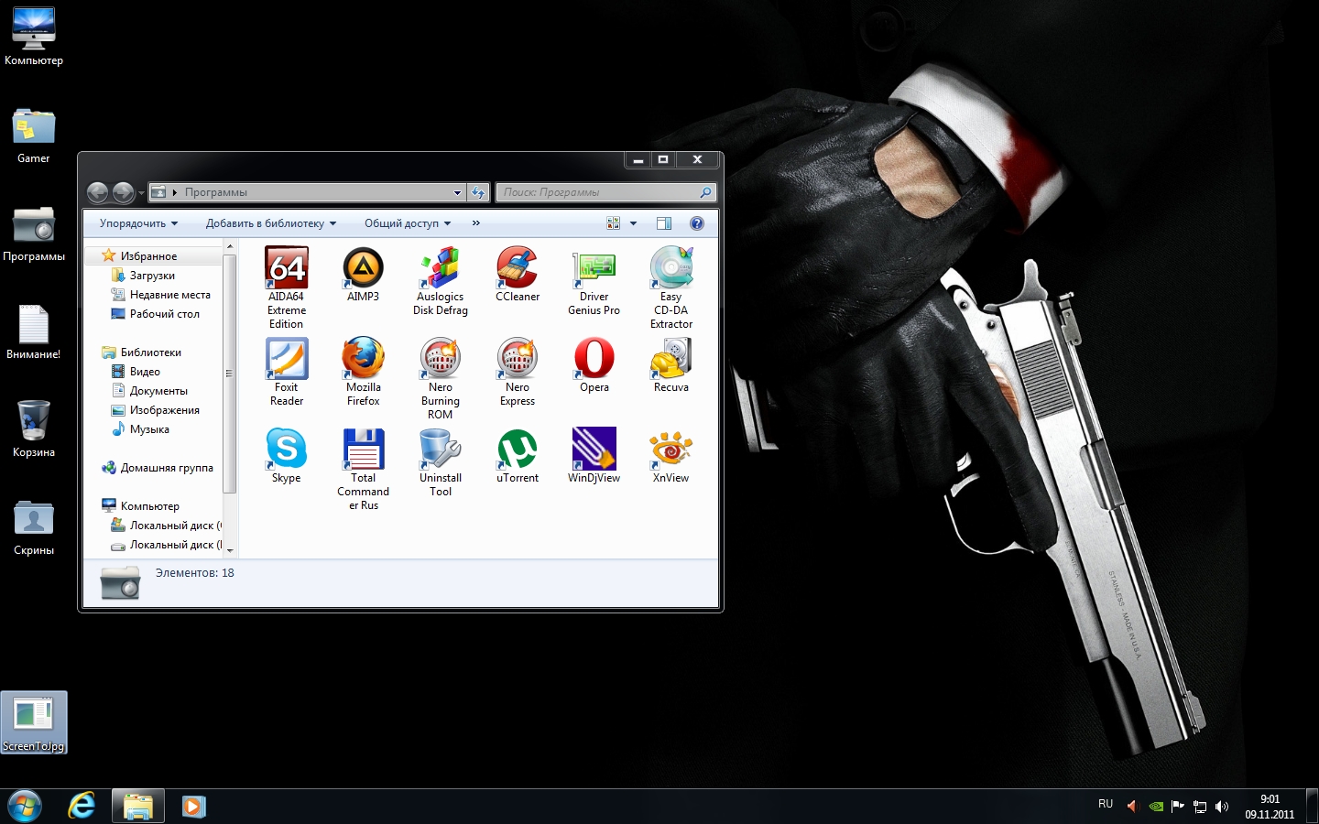Select the Opera browser icon
This screenshot has width=1319, height=824.
pyautogui.click(x=594, y=364)
